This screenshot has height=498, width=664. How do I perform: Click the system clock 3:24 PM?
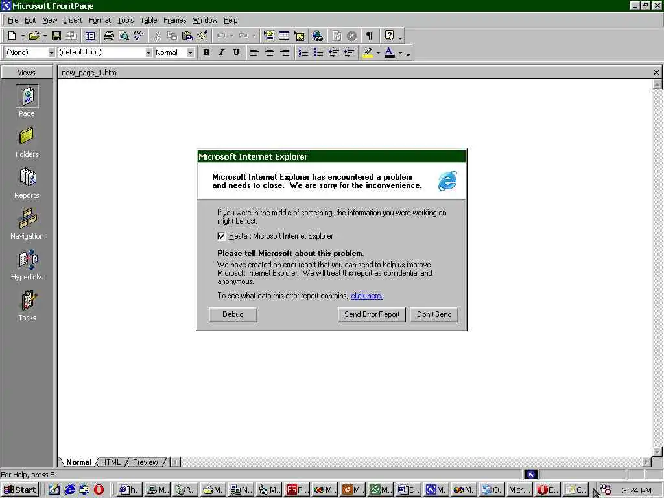coord(637,490)
